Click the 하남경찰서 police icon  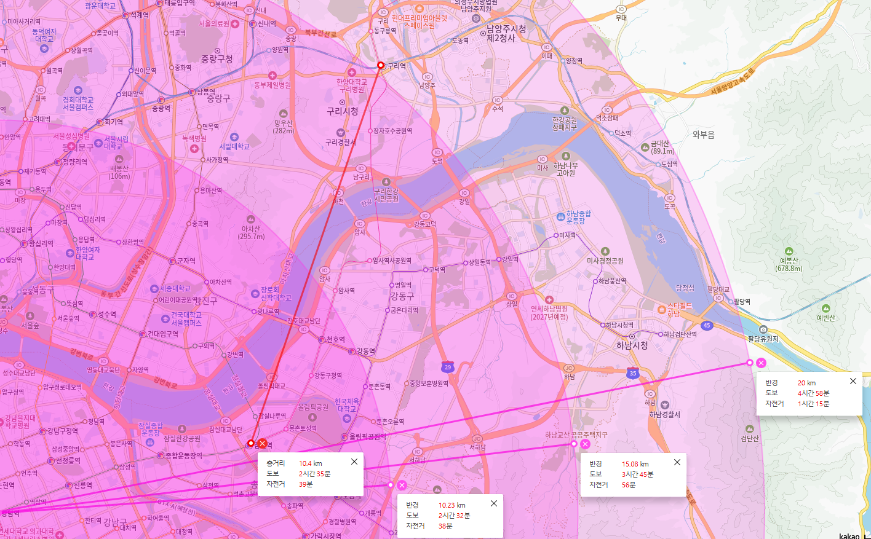pos(665,405)
